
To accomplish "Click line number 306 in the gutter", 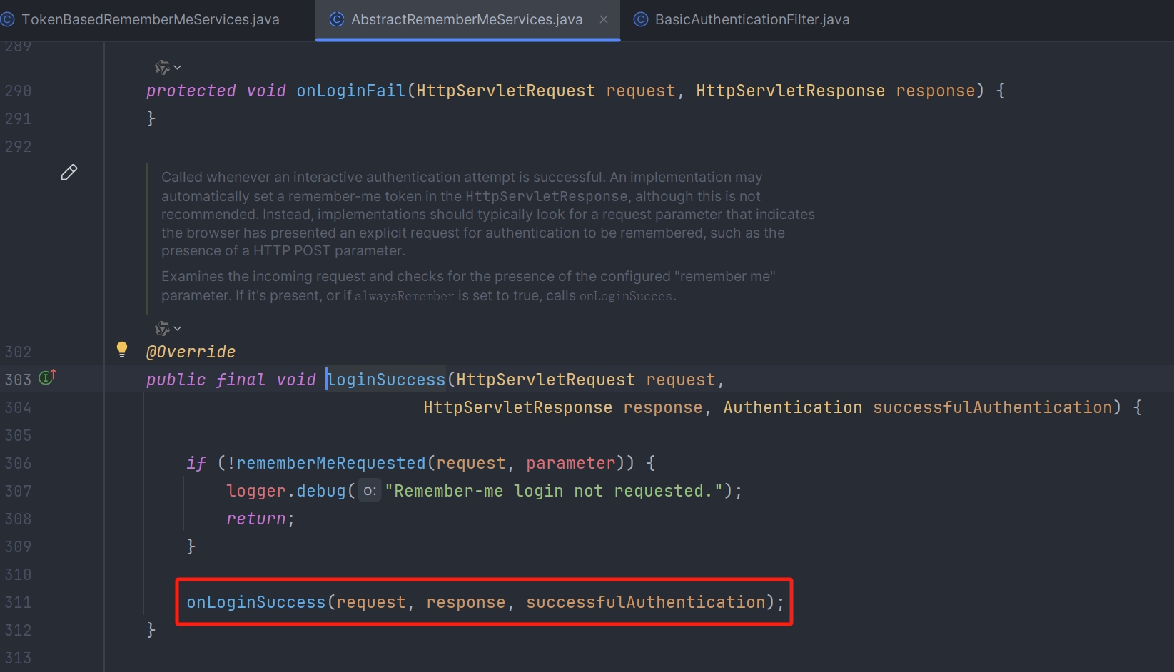I will (18, 463).
